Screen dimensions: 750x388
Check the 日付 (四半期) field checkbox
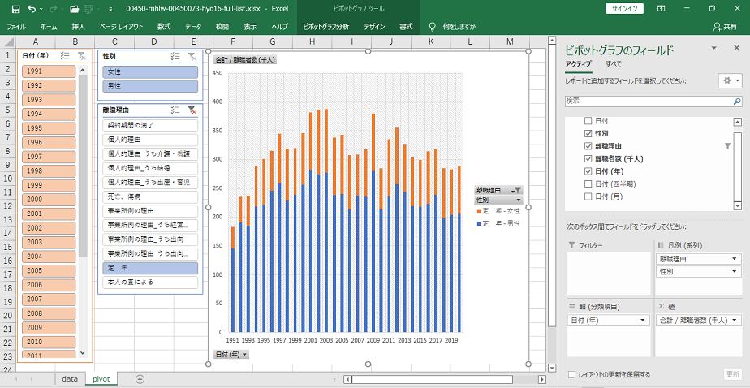coord(588,183)
